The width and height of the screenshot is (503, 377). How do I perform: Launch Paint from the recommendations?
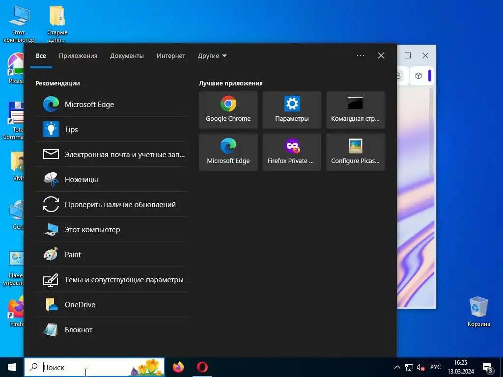[112, 254]
